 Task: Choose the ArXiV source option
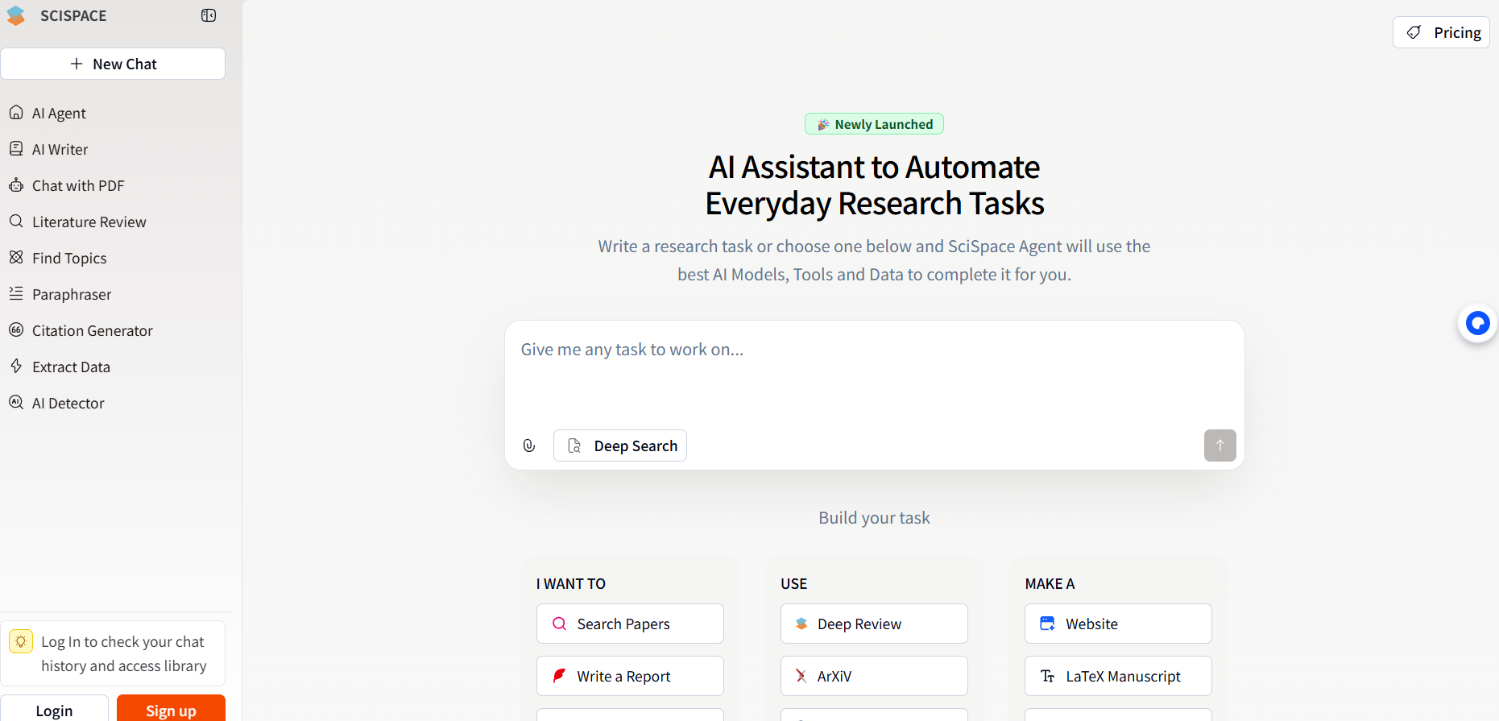(874, 676)
